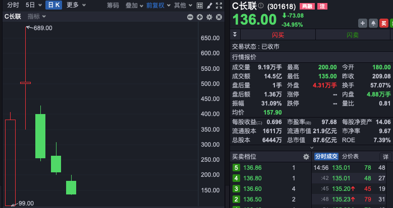The height and width of the screenshot is (208, 393).
Task: Click the 650.00 price axis label
Action: click(x=210, y=38)
